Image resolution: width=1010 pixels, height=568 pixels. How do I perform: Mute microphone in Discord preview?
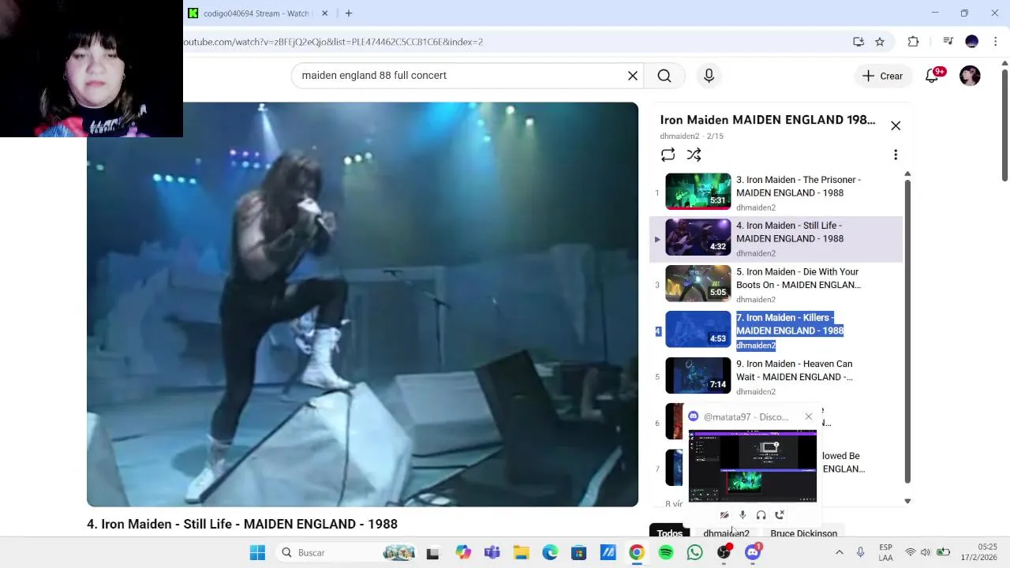tap(743, 515)
